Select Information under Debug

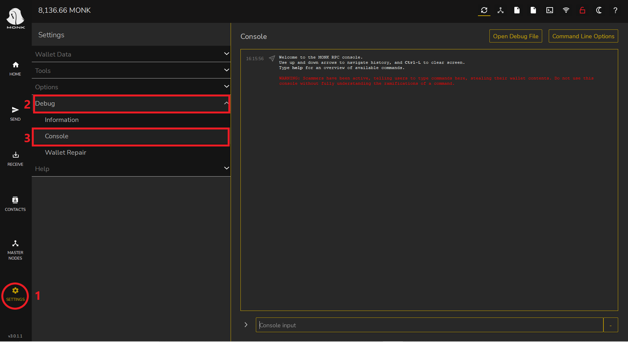coord(131,120)
